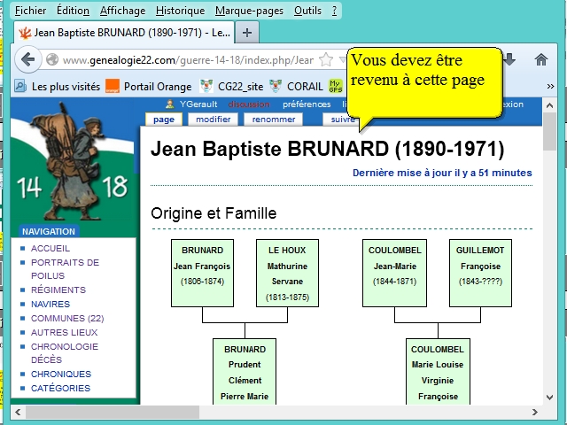Open the Les plus visités bookmarks folder

(x=57, y=86)
